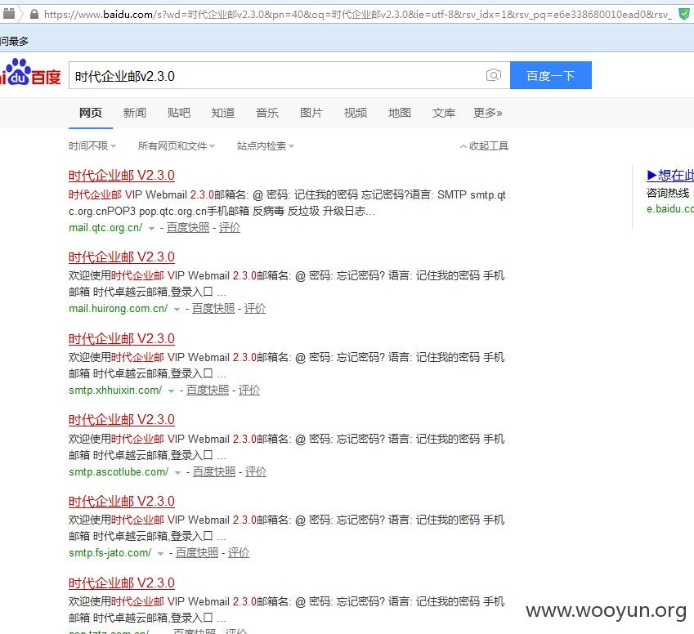This screenshot has width=694, height=634.
Task: Click the e.baidu.co ad URL on the right
Action: pos(670,209)
